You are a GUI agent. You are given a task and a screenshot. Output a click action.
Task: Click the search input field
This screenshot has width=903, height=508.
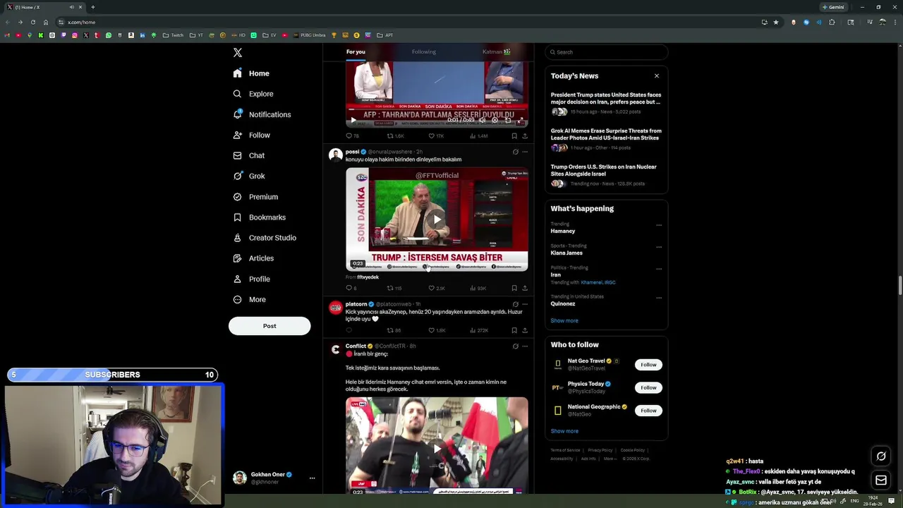(606, 52)
